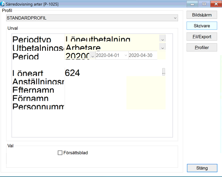Expand the Arbetare dropdown arrow
Image resolution: width=222 pixels, height=177 pixels.
[162, 47]
